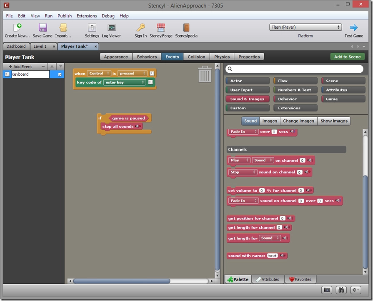373x301 pixels.
Task: Open the Settings toolbar icon
Action: pos(92,27)
